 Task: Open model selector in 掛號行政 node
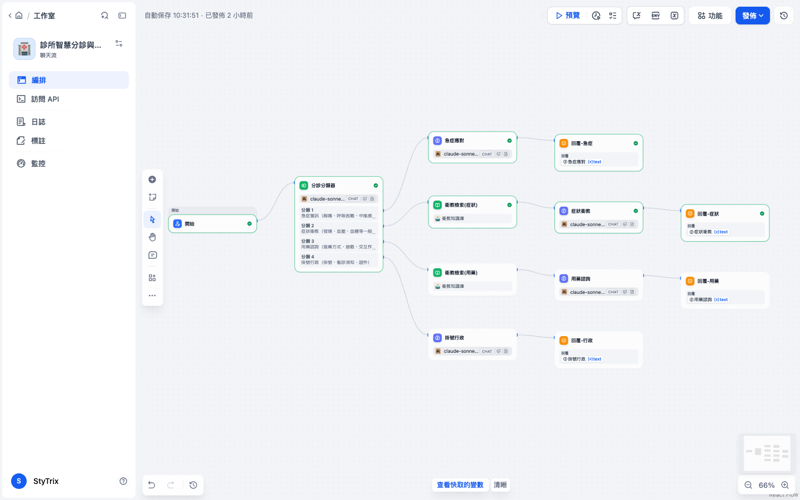pos(472,351)
